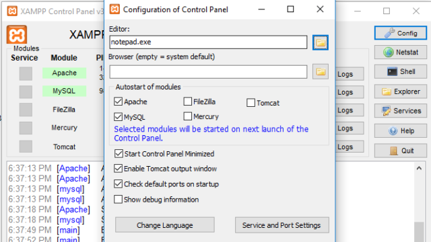Enable FileZilla autostart checkbox
Viewport: 431px width, 242px height.
click(188, 102)
